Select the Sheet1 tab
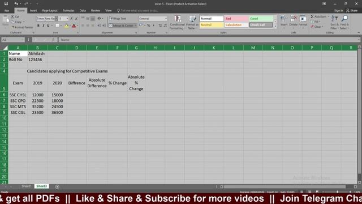 tap(27, 186)
